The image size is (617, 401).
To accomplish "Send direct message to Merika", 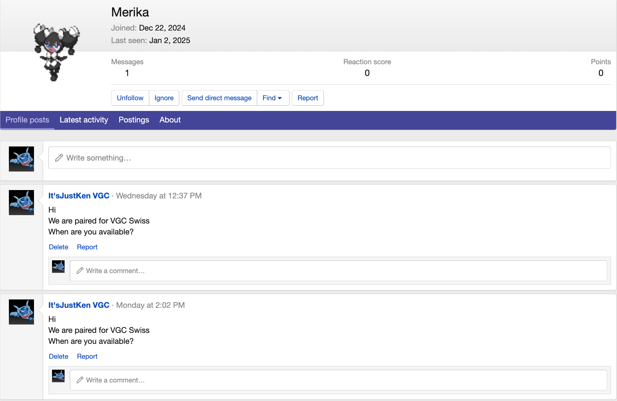I will [x=219, y=98].
